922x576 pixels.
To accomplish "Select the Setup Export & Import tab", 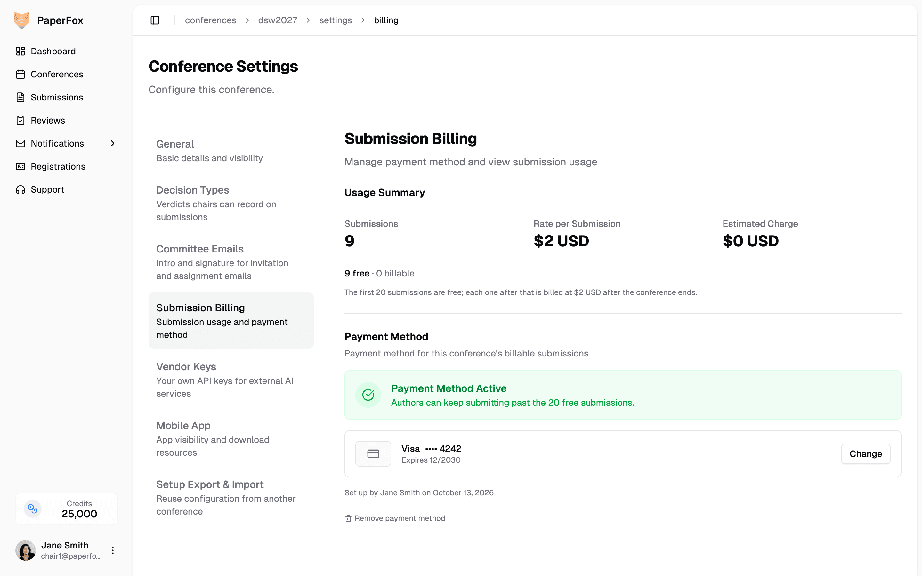I will [x=231, y=498].
